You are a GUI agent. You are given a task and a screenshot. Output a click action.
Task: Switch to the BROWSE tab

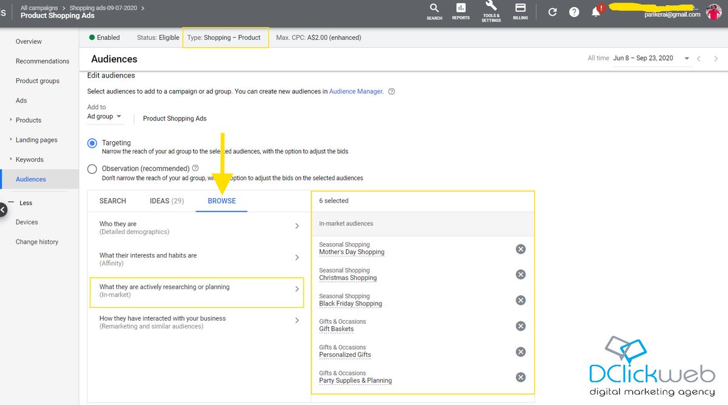click(x=221, y=201)
